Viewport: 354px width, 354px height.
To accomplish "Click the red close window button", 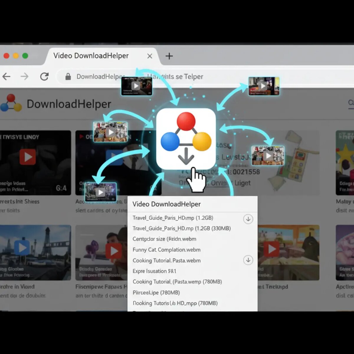I will click(x=6, y=56).
